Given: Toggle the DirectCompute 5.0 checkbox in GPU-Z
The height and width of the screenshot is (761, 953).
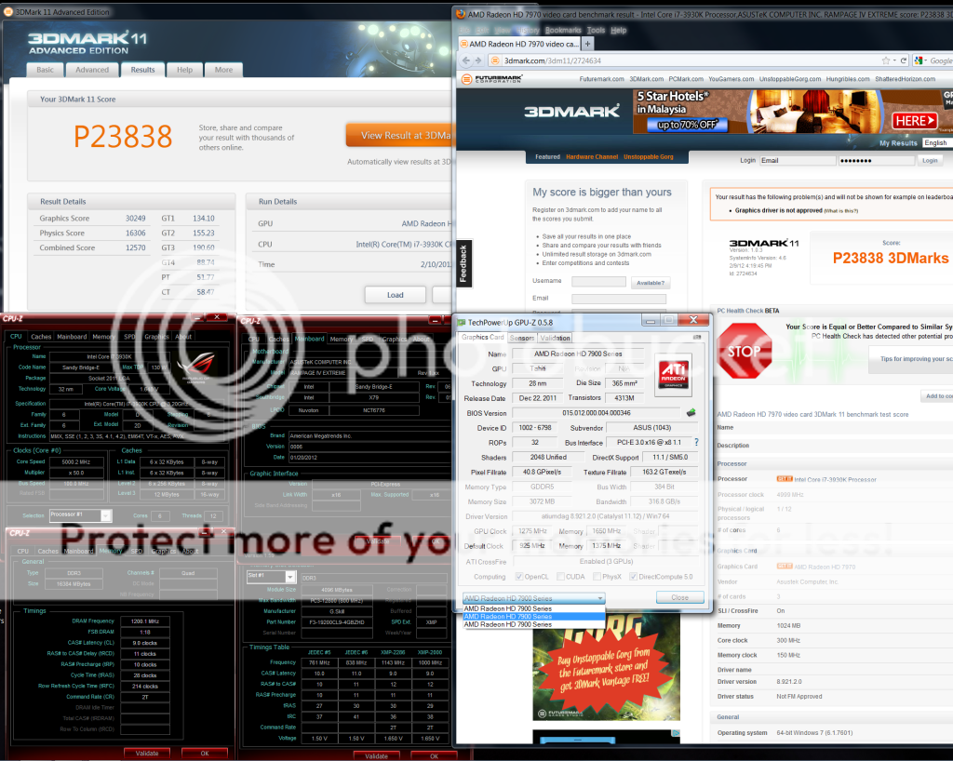Looking at the screenshot, I should [x=633, y=577].
